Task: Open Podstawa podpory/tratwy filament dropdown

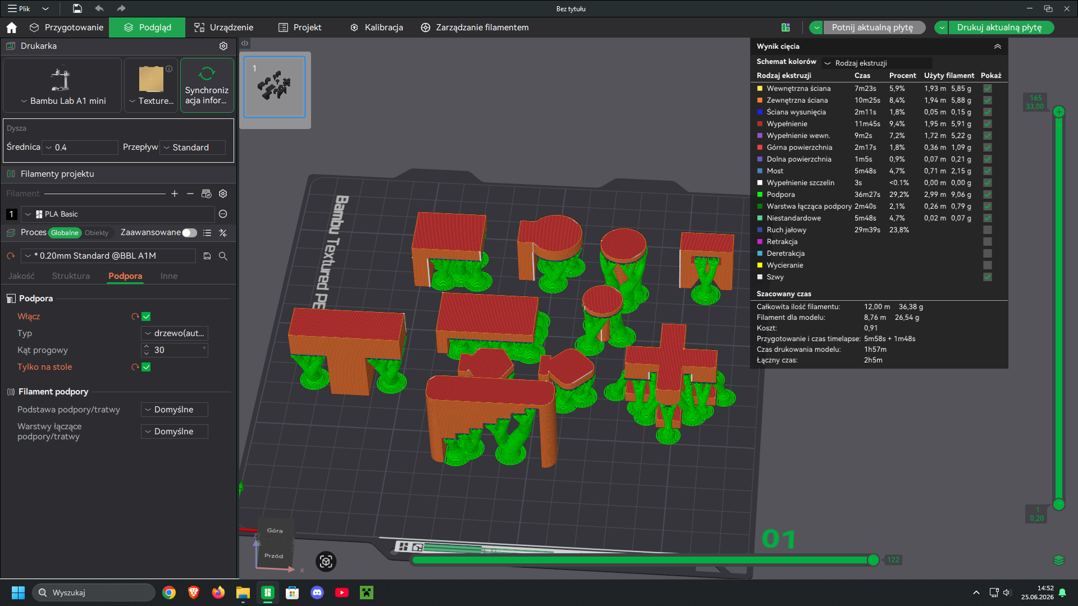Action: [x=175, y=410]
